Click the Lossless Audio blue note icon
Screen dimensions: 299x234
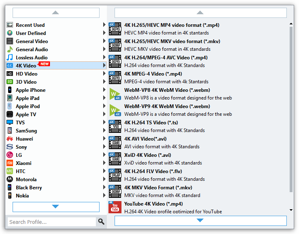tap(10, 57)
